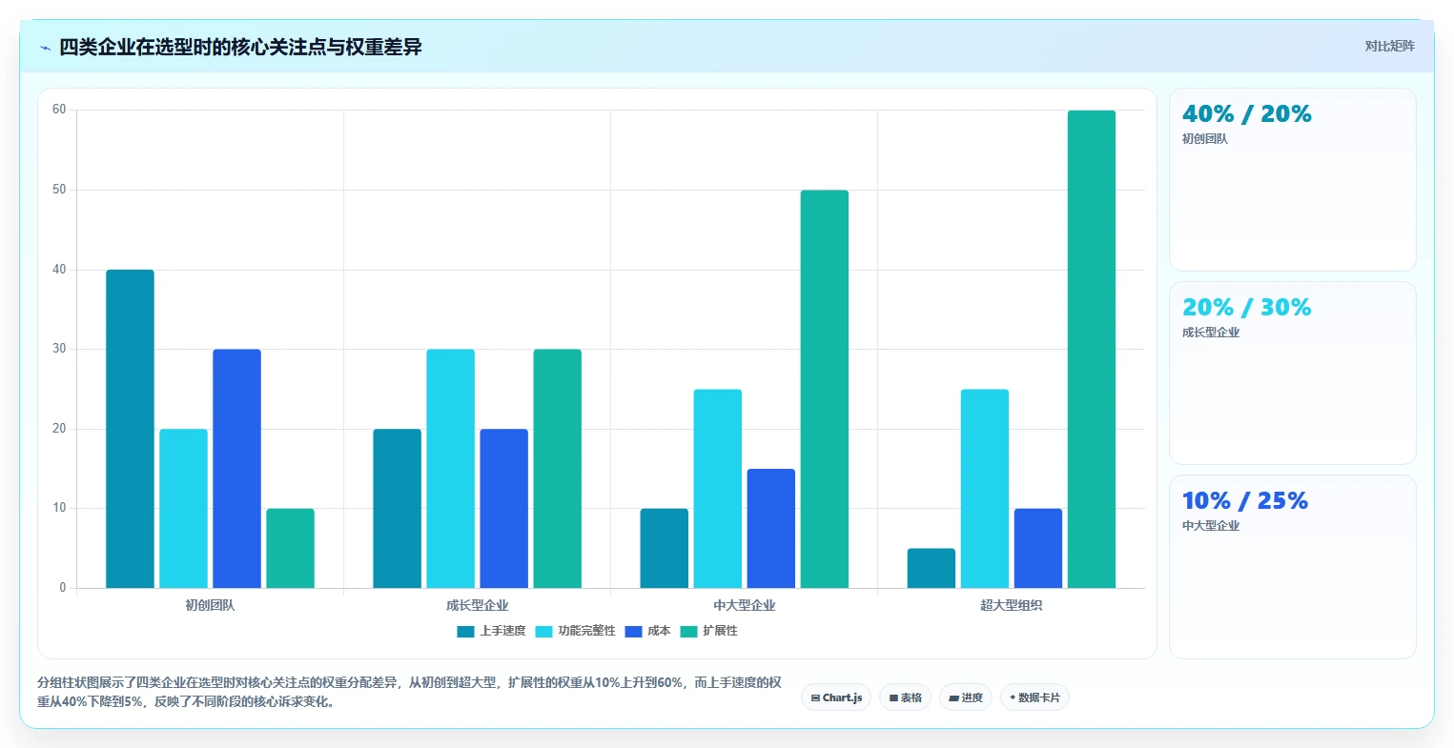Click the 成长型企业 x-axis label
This screenshot has height=748, width=1454.
click(477, 605)
